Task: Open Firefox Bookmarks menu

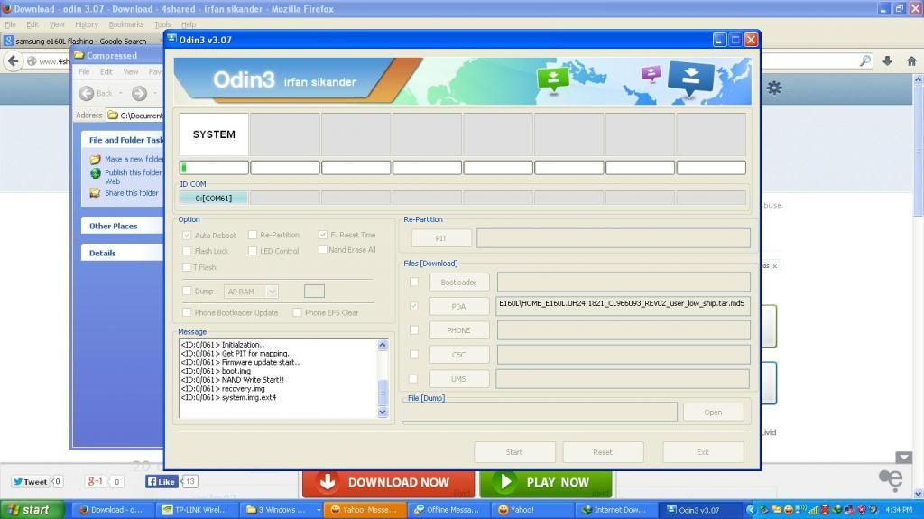Action: 126,24
